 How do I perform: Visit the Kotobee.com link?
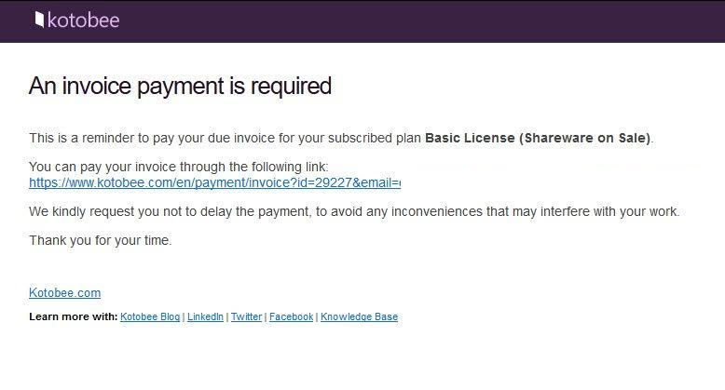64,292
